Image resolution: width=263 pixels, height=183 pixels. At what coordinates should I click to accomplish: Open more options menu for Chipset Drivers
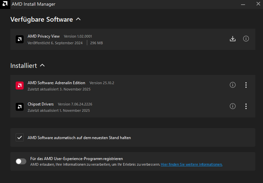246,106
